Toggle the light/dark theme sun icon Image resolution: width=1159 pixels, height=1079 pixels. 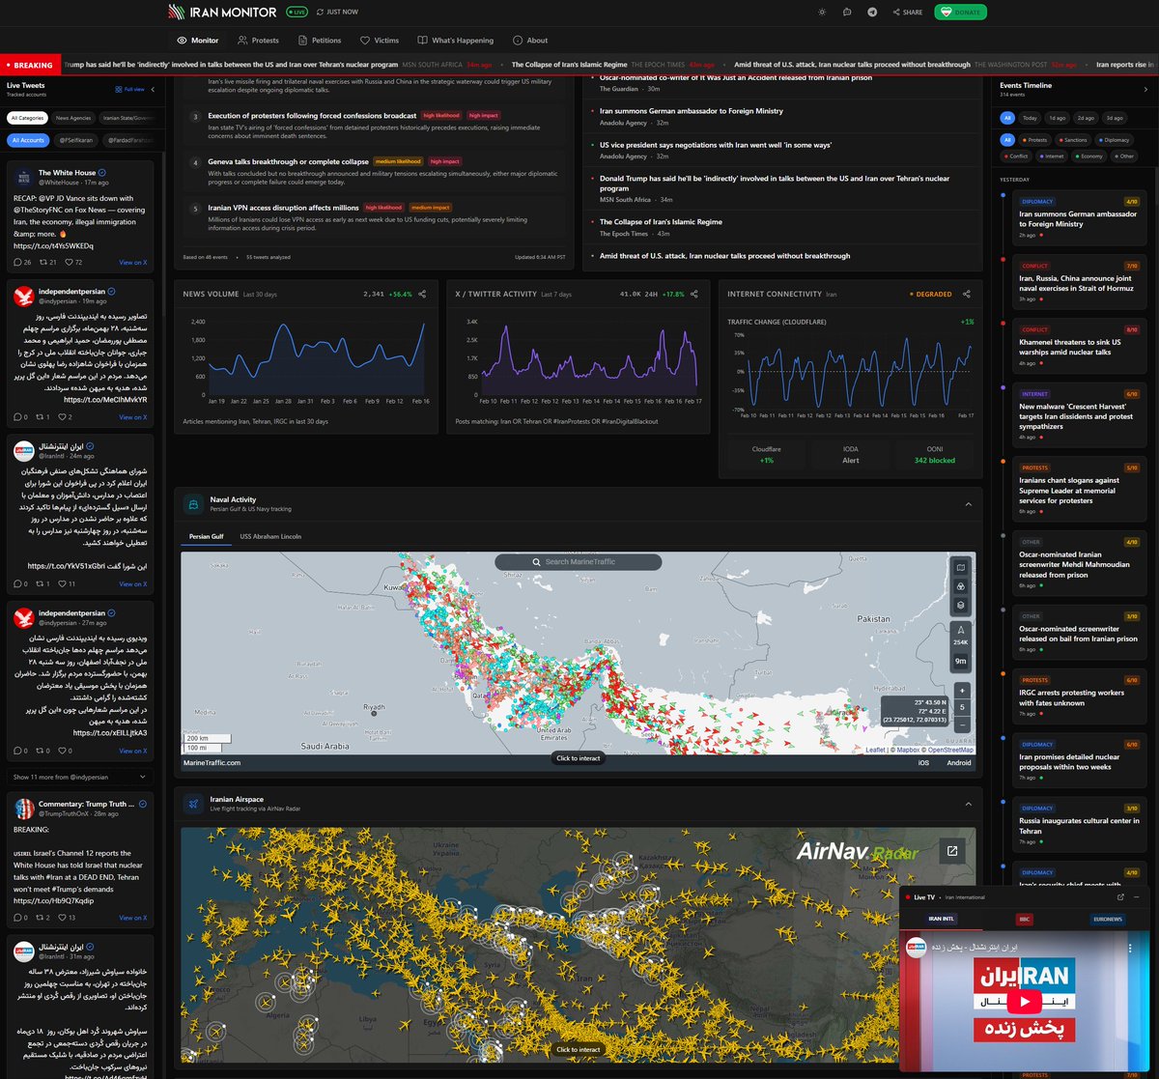[822, 13]
